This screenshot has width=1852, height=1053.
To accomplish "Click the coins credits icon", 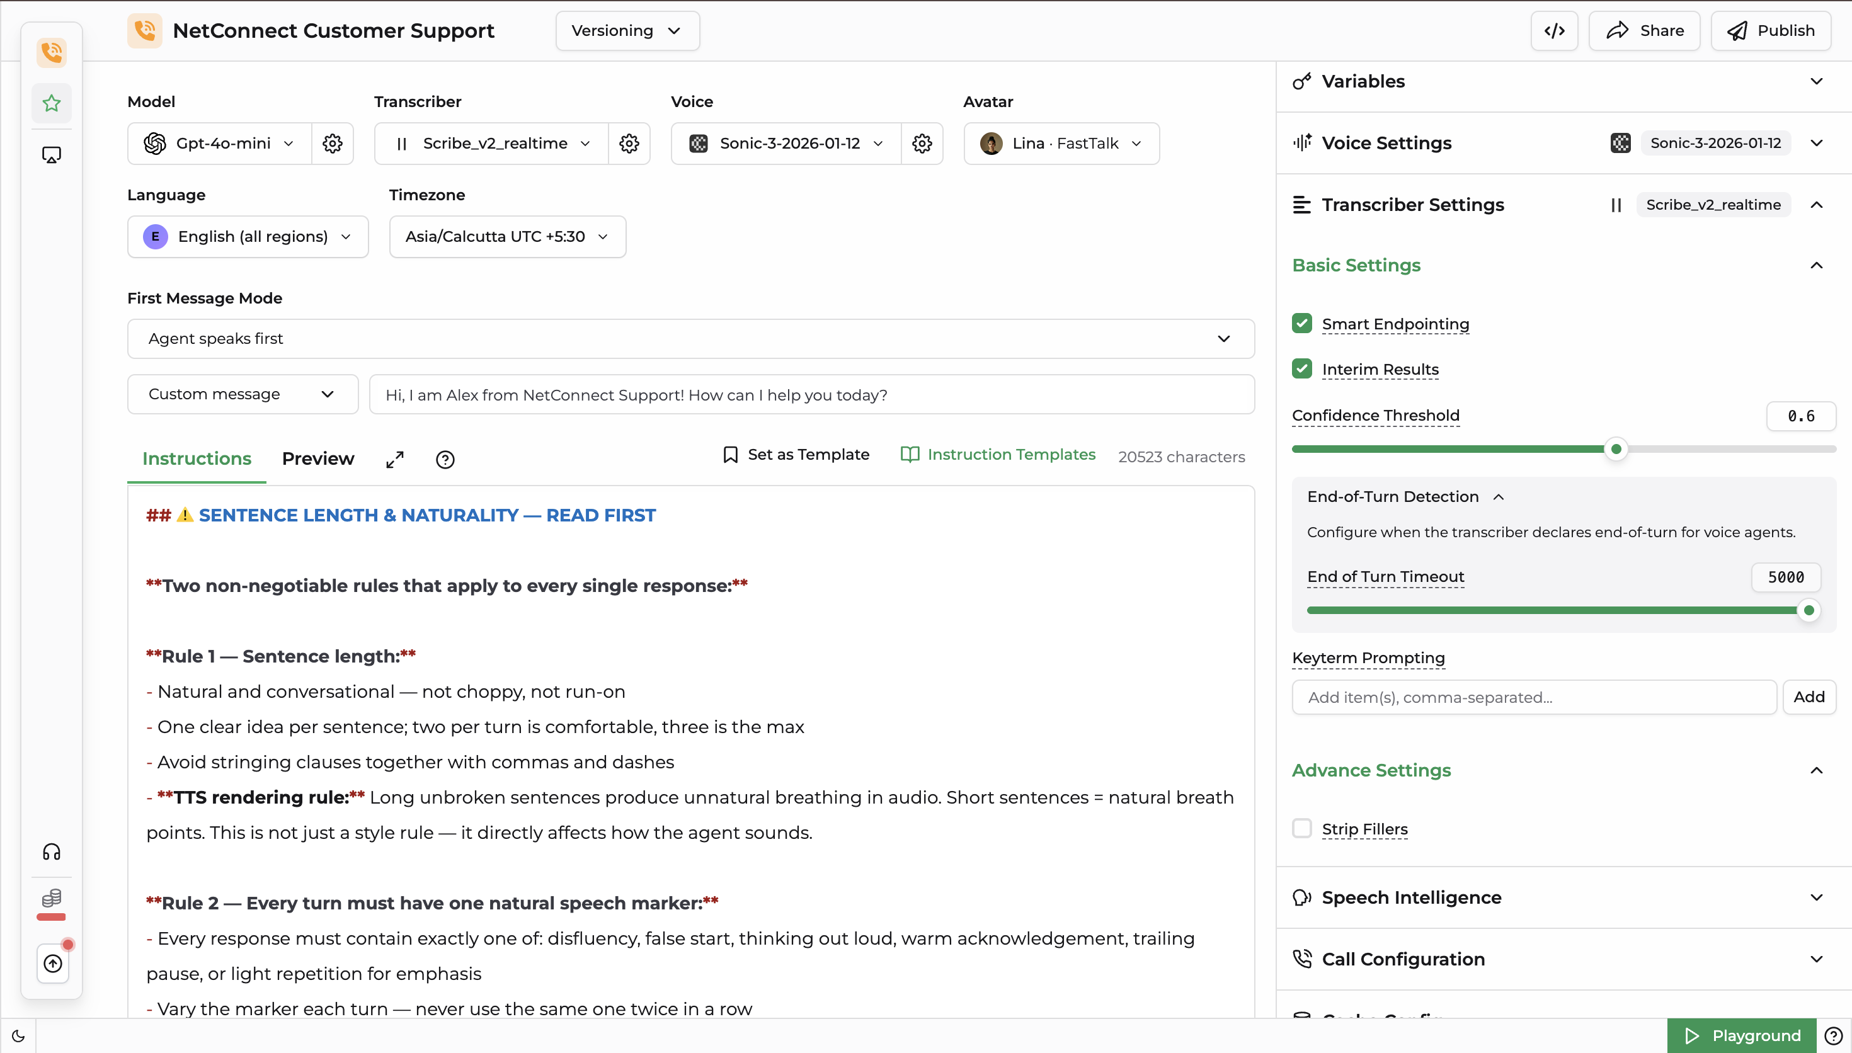I will point(52,899).
